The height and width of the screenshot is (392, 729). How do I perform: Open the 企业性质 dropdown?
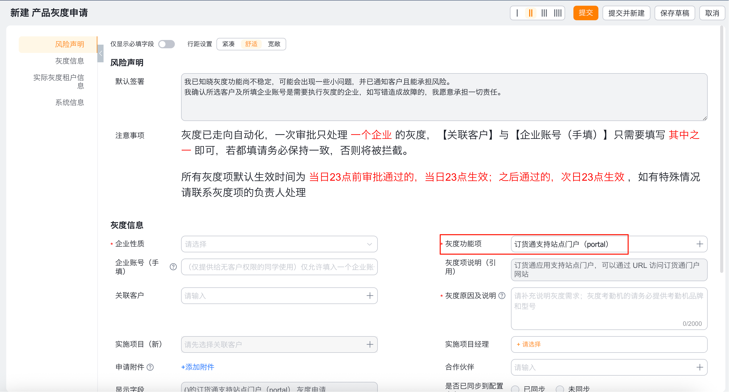(x=279, y=244)
